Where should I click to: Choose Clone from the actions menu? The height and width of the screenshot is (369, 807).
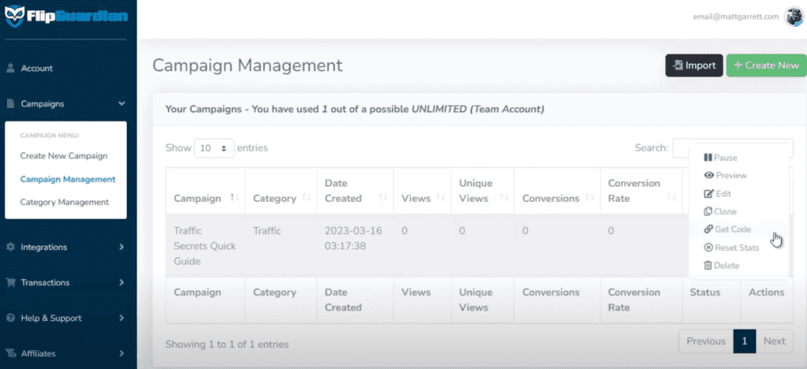(x=720, y=211)
